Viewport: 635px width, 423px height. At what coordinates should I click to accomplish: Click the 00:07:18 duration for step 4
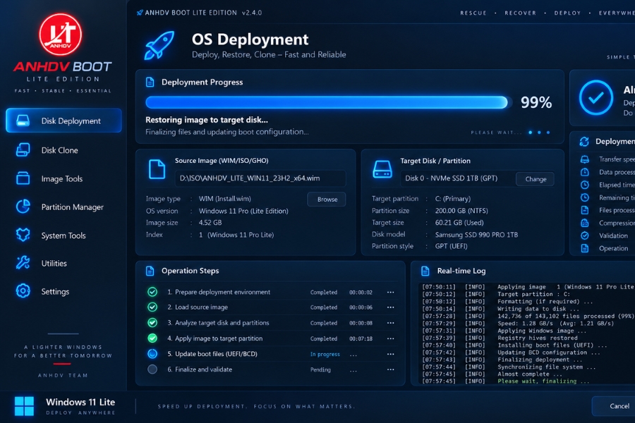tap(361, 339)
